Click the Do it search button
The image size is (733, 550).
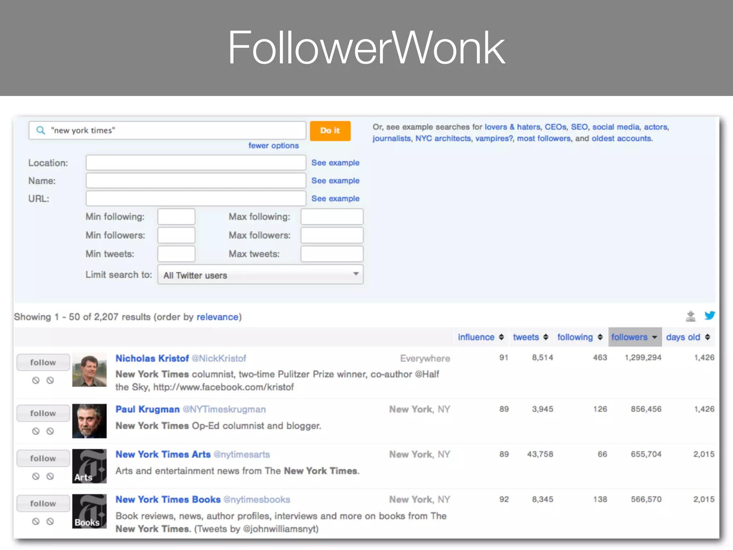click(x=330, y=131)
